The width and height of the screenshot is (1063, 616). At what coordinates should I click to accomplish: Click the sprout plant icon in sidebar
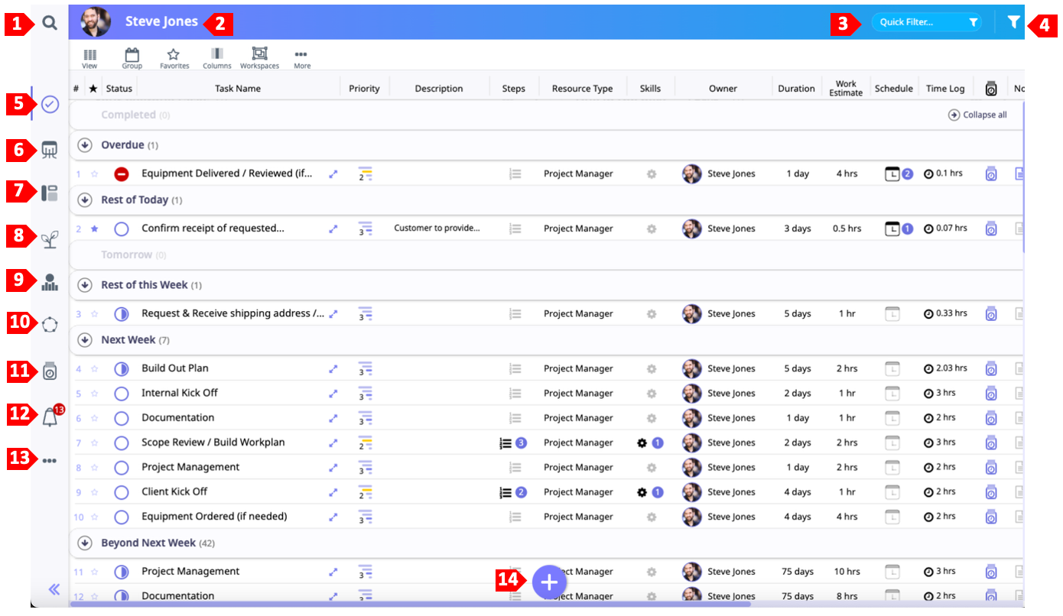coord(50,239)
